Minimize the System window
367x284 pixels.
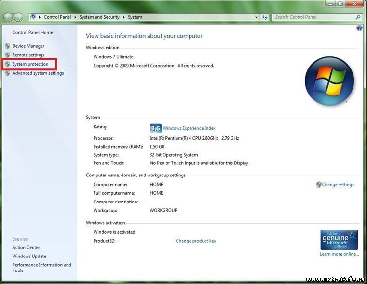330,4
